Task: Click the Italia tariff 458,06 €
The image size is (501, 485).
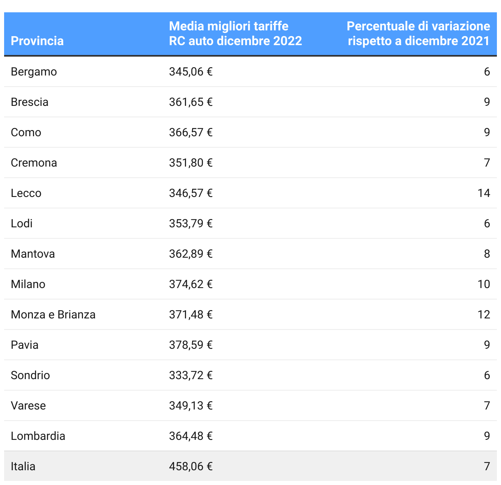Action: click(x=191, y=467)
